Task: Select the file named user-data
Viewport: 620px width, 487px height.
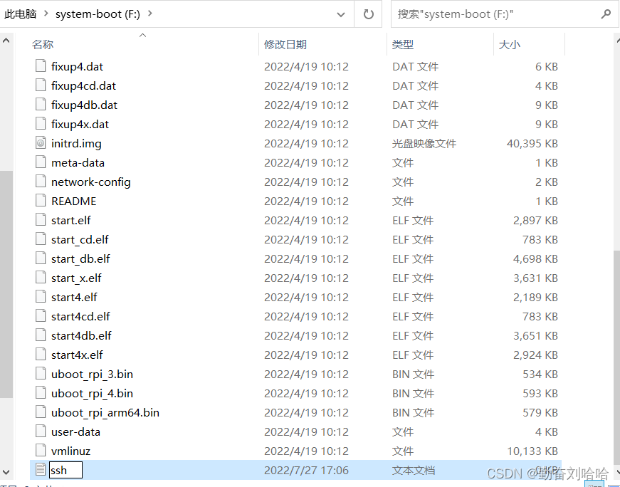Action: click(75, 431)
